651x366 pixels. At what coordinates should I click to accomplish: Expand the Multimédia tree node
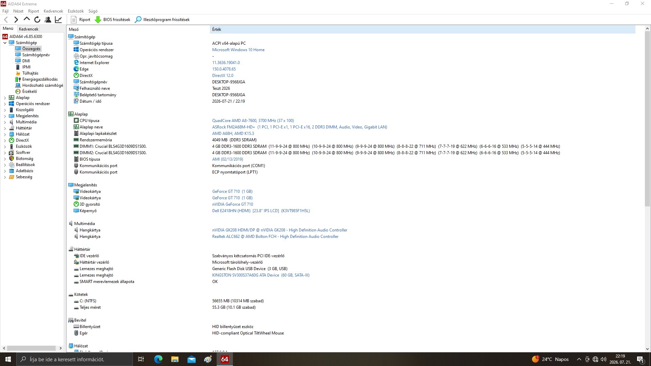coord(5,122)
